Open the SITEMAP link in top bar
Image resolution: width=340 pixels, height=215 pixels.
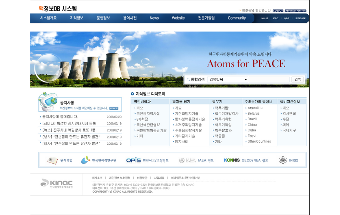[x=300, y=18]
